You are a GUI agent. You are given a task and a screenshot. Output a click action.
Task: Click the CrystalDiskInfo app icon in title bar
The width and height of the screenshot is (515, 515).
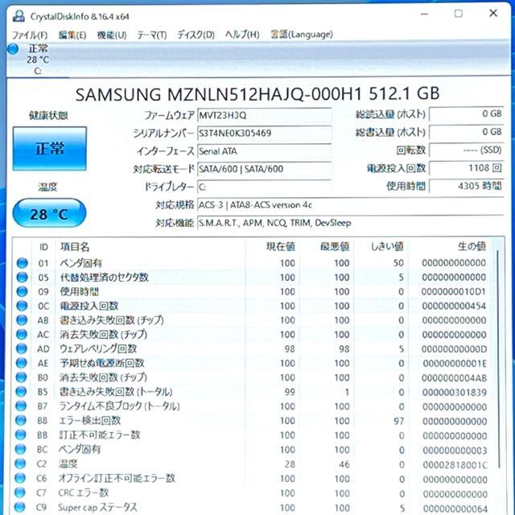[x=19, y=16]
